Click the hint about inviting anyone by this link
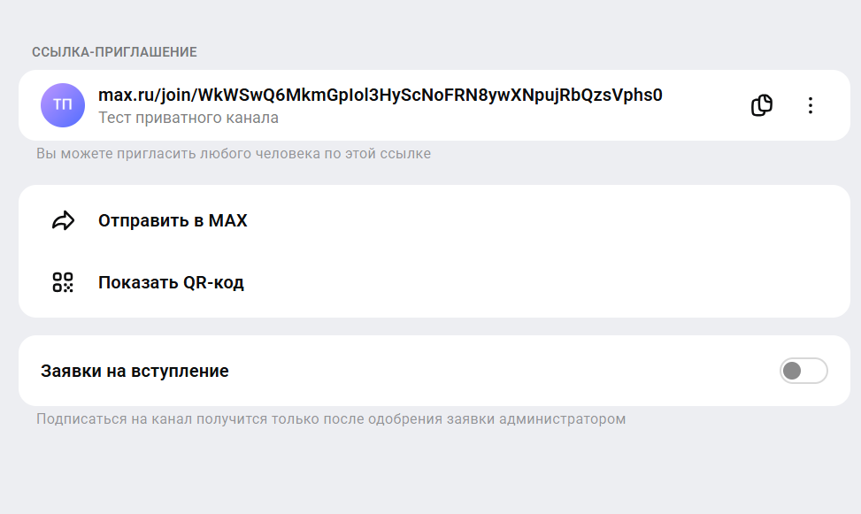 pyautogui.click(x=234, y=153)
